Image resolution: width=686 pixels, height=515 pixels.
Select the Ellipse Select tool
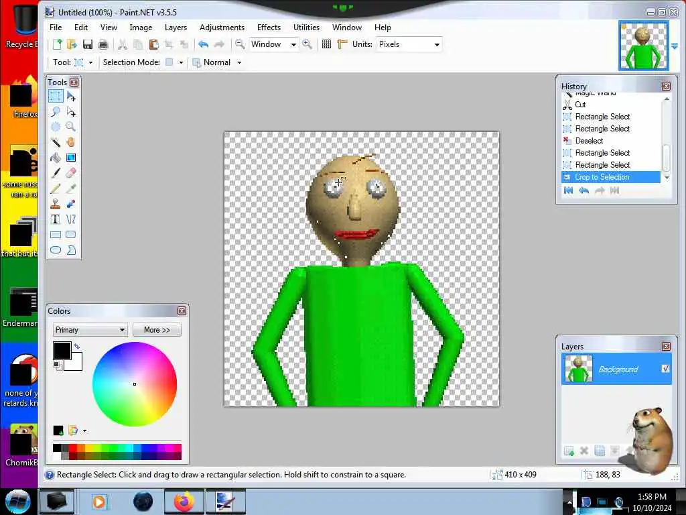point(56,127)
